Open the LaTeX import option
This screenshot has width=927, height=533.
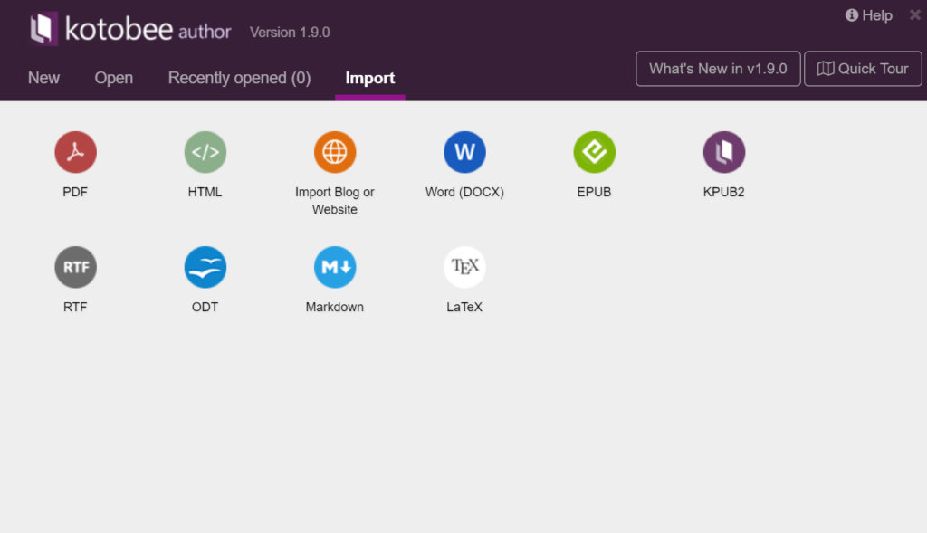(464, 267)
